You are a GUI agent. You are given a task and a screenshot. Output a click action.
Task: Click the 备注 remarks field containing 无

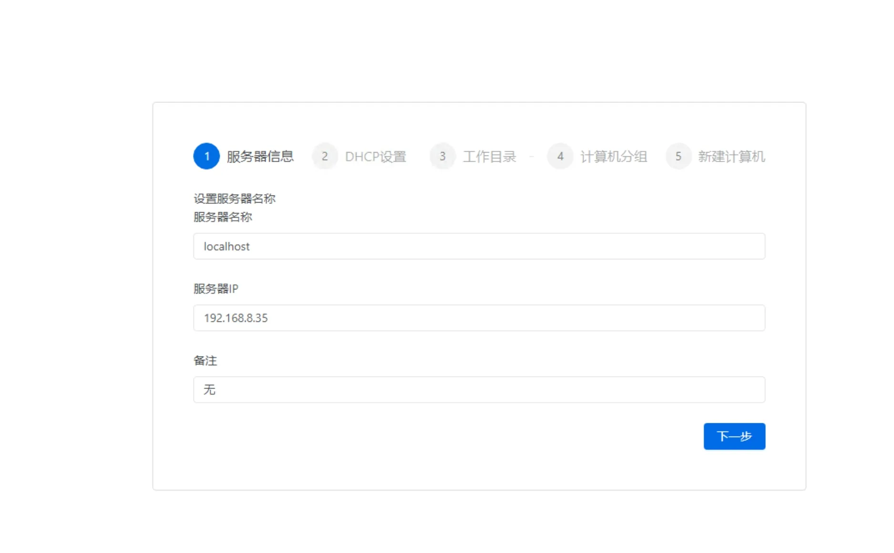479,389
